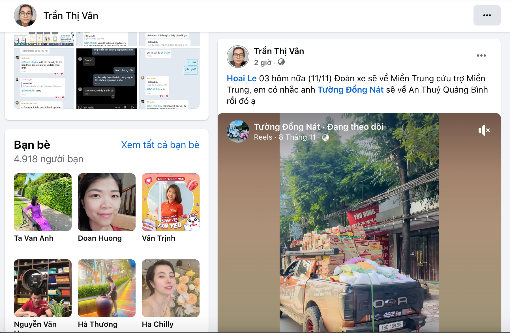Open the photo showing "Tin nhắn đã được thu hồi"
The image size is (510, 333).
point(44,78)
